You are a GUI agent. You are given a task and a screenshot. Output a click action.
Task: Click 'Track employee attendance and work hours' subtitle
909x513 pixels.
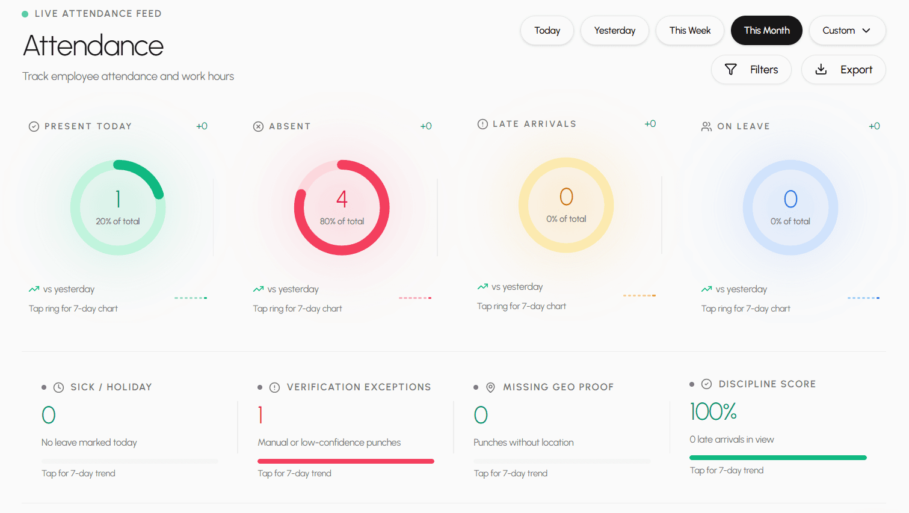coord(128,76)
